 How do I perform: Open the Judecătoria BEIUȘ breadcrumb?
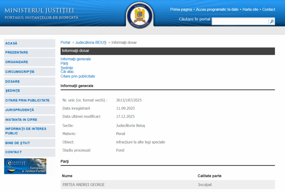(91, 42)
